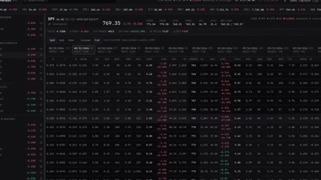Switch the chain view to Split
The height and width of the screenshot is (180, 321).
(x=52, y=40)
